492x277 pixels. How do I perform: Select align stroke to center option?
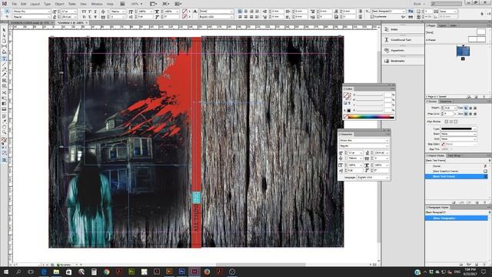tap(446, 122)
